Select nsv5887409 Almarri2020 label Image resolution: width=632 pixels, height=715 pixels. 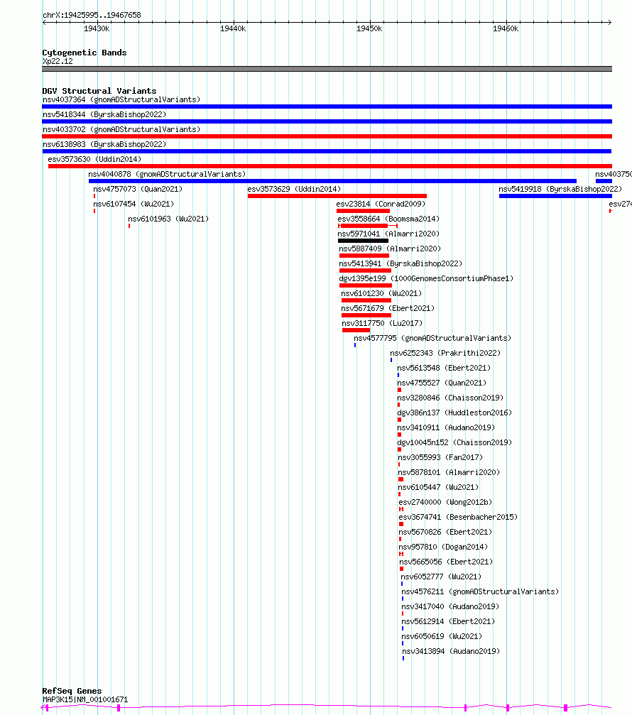390,249
